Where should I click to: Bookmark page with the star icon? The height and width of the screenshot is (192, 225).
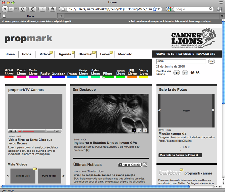(155, 9)
